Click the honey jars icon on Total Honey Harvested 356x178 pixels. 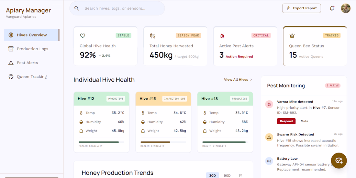coord(152,36)
